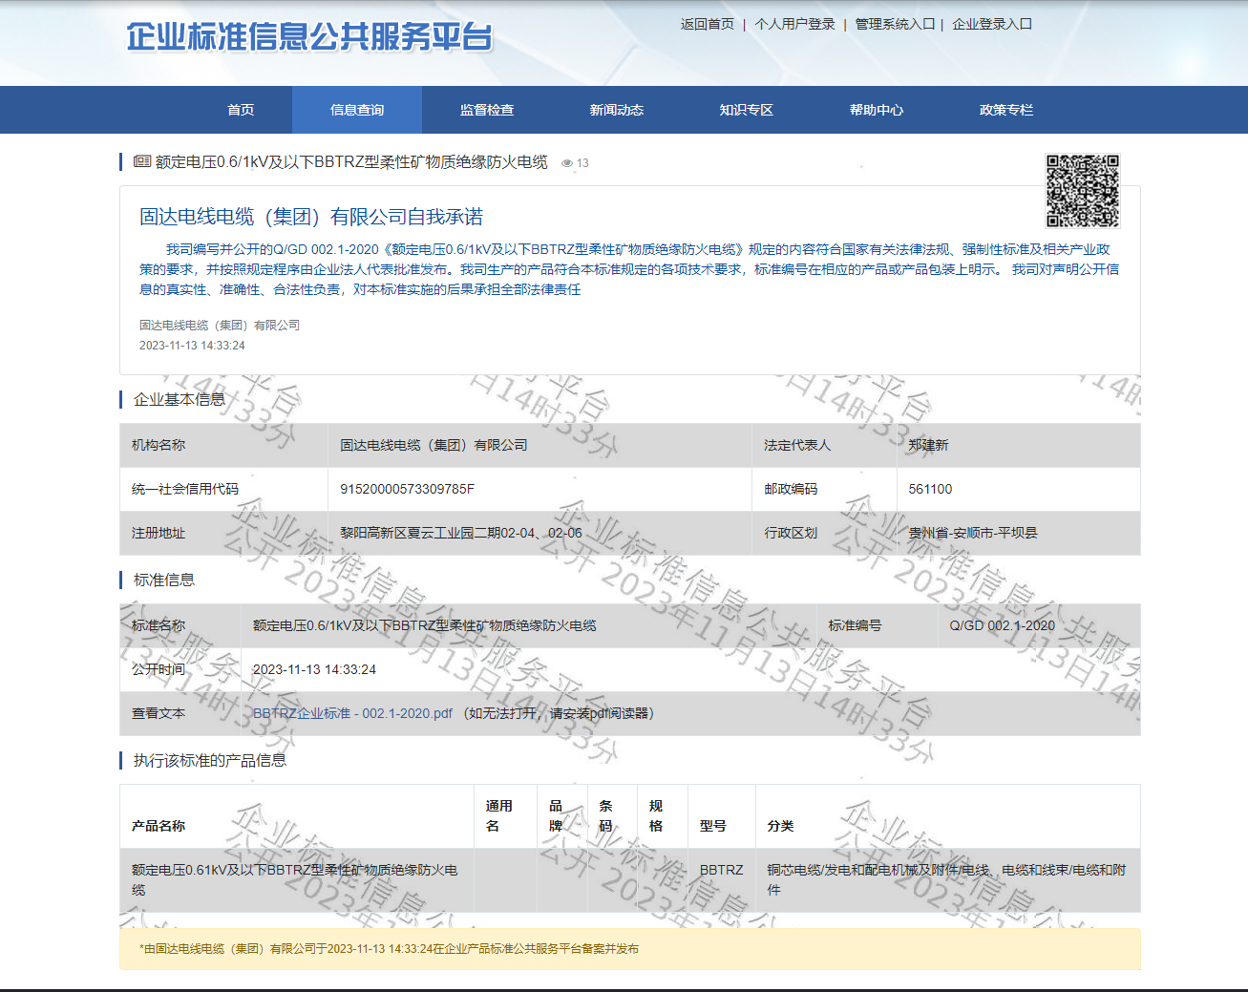Click the 企业基本信息 section heading

coord(180,399)
